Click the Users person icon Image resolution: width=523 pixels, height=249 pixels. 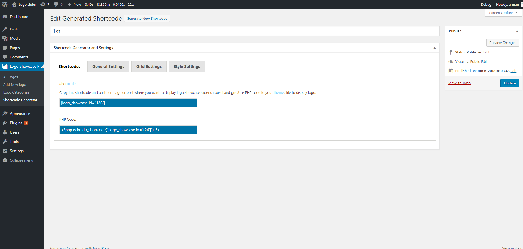click(x=5, y=132)
